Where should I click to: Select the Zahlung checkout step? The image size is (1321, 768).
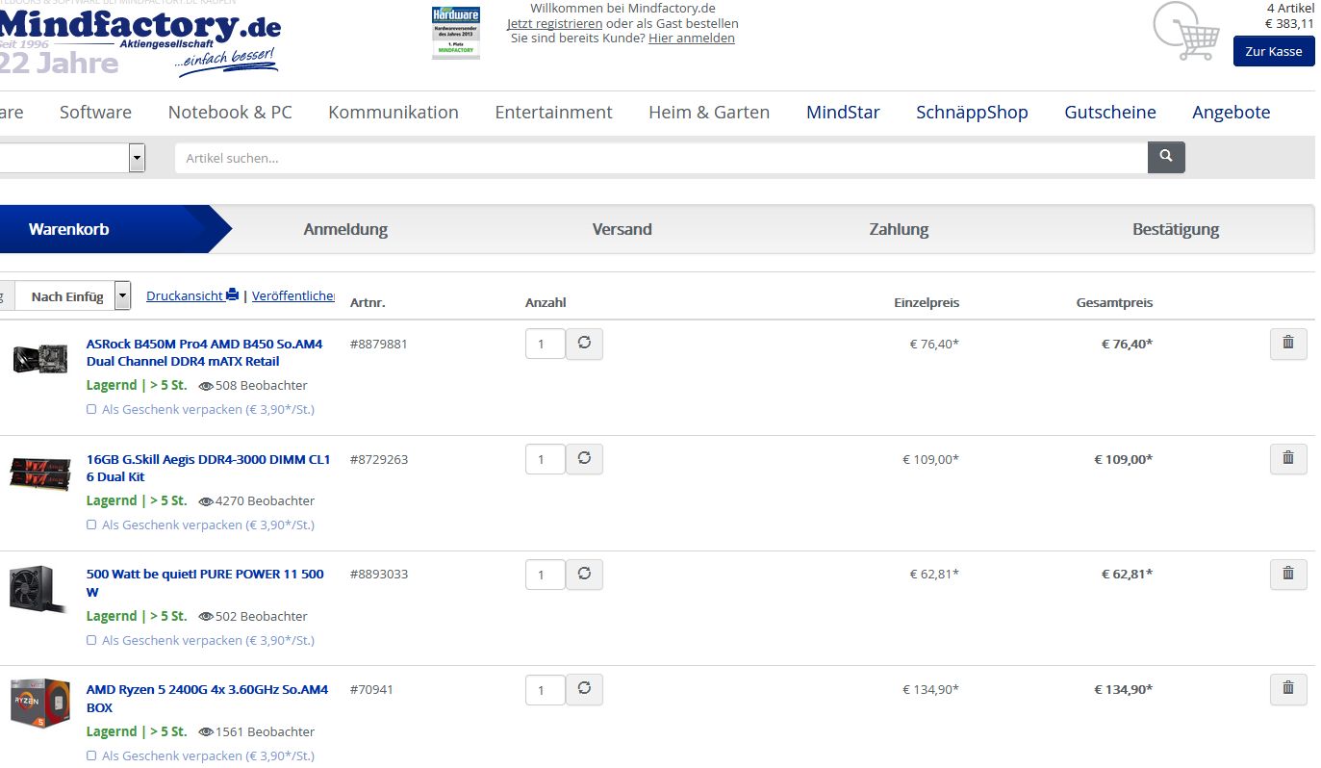[x=899, y=229]
